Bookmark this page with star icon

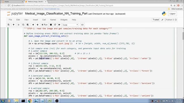175,5
